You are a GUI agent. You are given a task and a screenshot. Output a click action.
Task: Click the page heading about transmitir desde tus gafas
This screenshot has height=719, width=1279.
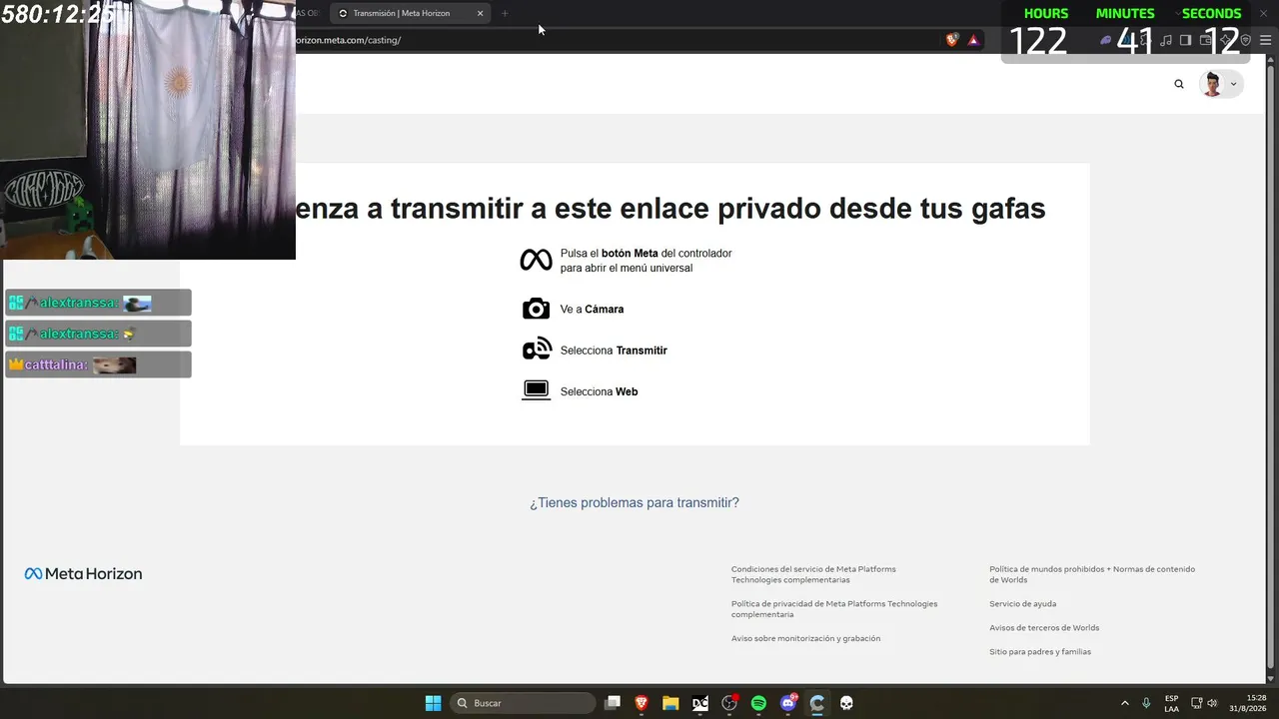point(670,208)
